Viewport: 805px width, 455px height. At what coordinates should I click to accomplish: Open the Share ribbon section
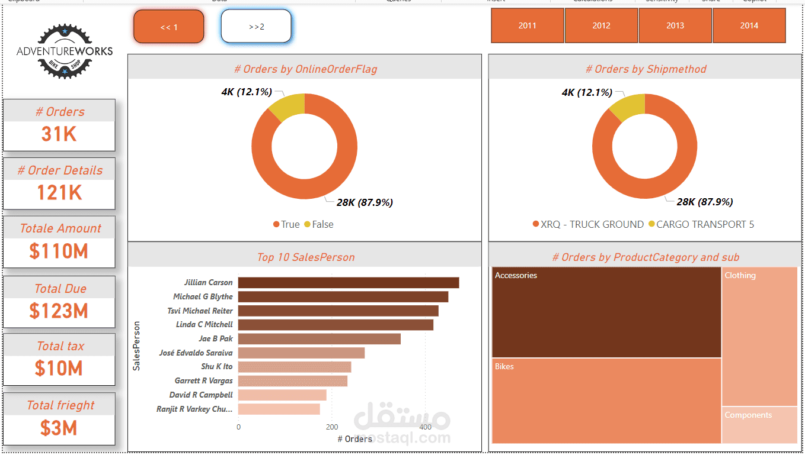710,1
